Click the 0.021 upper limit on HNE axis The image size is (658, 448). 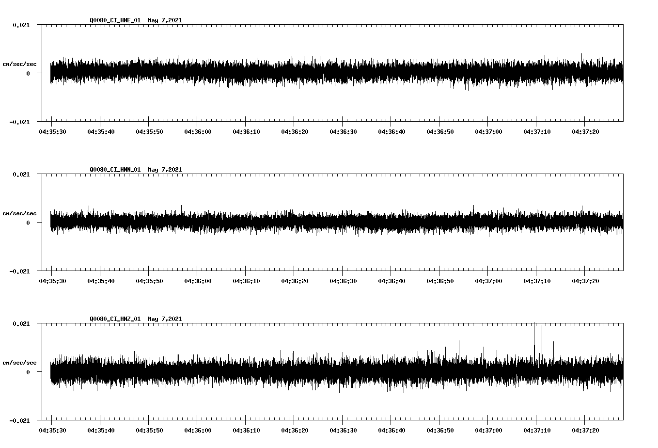pos(21,25)
